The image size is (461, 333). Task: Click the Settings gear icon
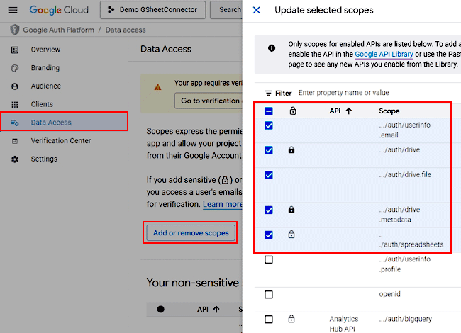coord(15,159)
